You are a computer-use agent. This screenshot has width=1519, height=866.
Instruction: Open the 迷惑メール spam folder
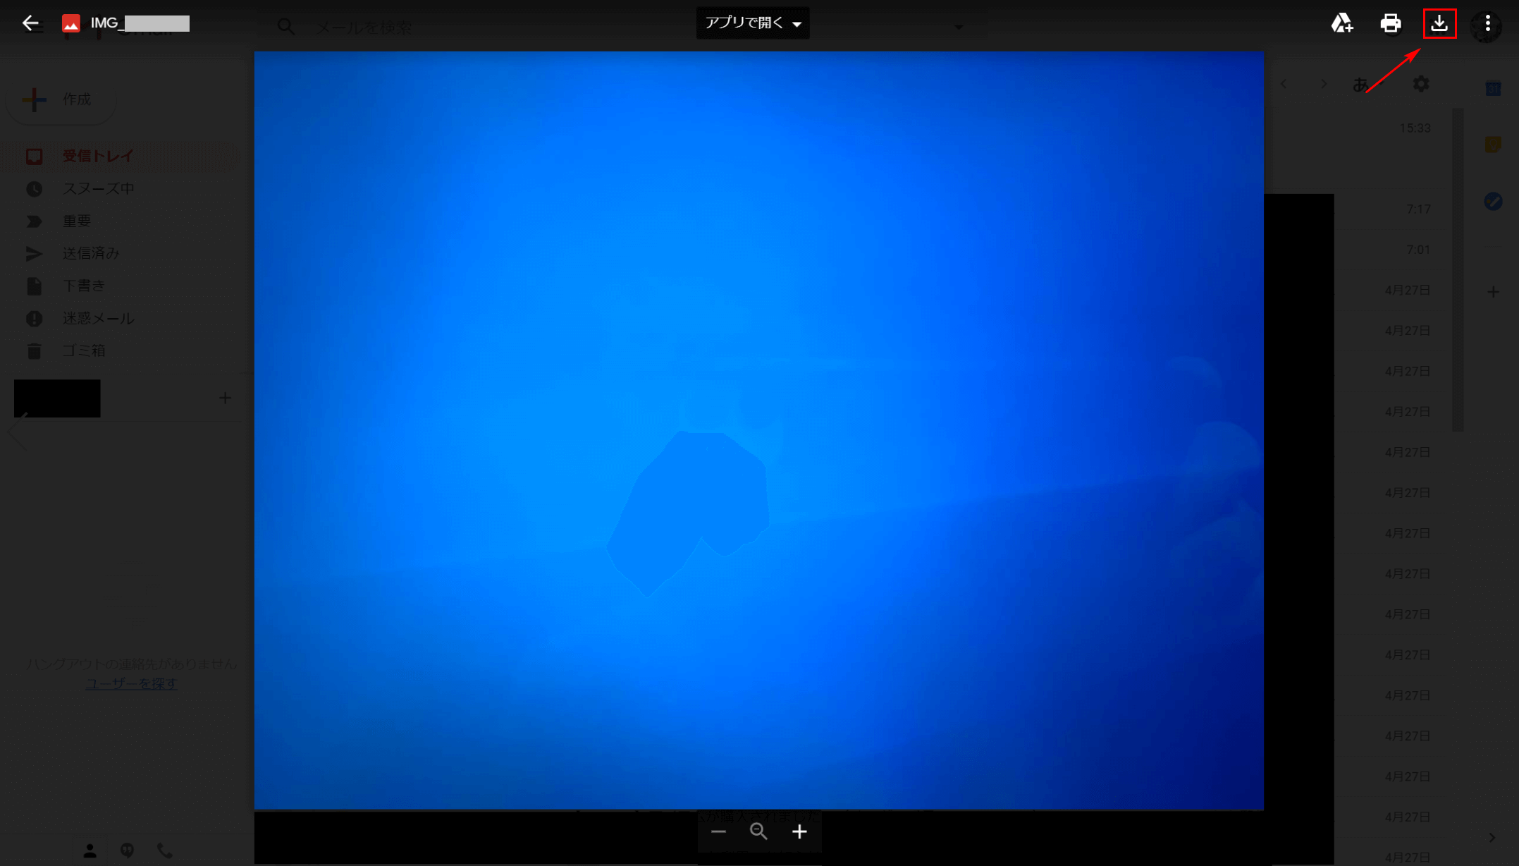98,319
